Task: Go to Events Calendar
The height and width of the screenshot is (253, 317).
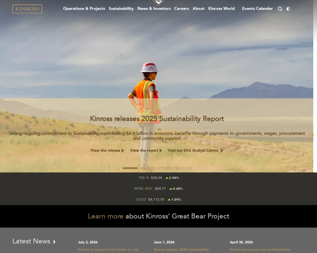Action: tap(257, 8)
